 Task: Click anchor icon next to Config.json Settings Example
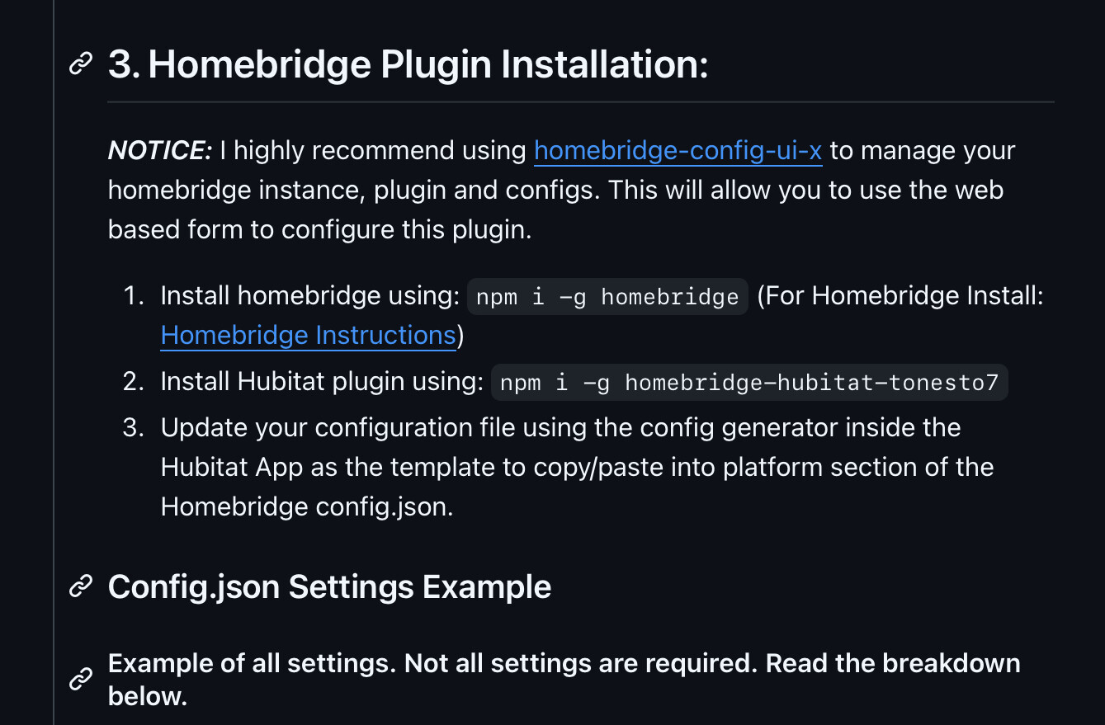(x=80, y=586)
